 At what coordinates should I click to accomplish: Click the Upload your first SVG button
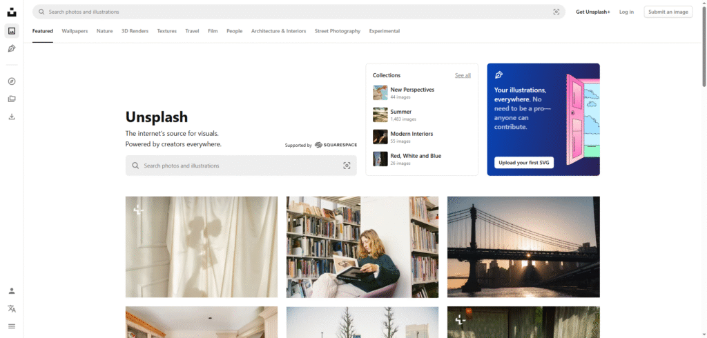(523, 163)
